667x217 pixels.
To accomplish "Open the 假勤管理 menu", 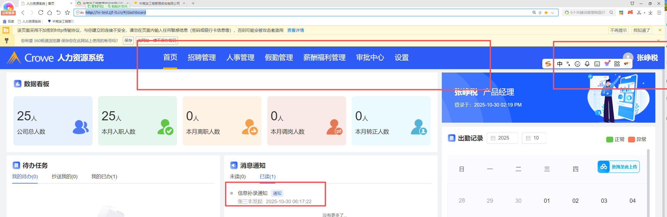I will (x=279, y=57).
